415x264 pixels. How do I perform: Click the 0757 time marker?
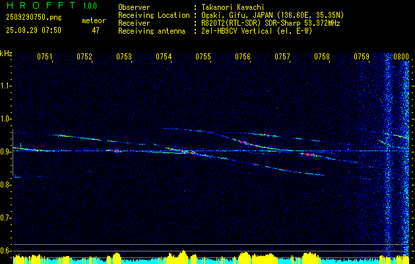pos(282,57)
